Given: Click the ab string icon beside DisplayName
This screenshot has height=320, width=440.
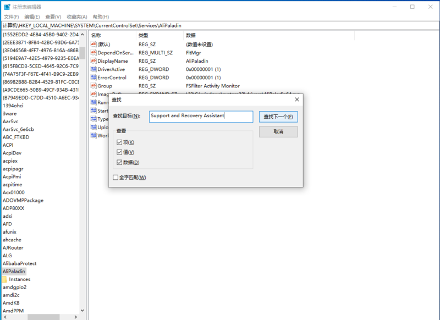Looking at the screenshot, I should point(95,61).
